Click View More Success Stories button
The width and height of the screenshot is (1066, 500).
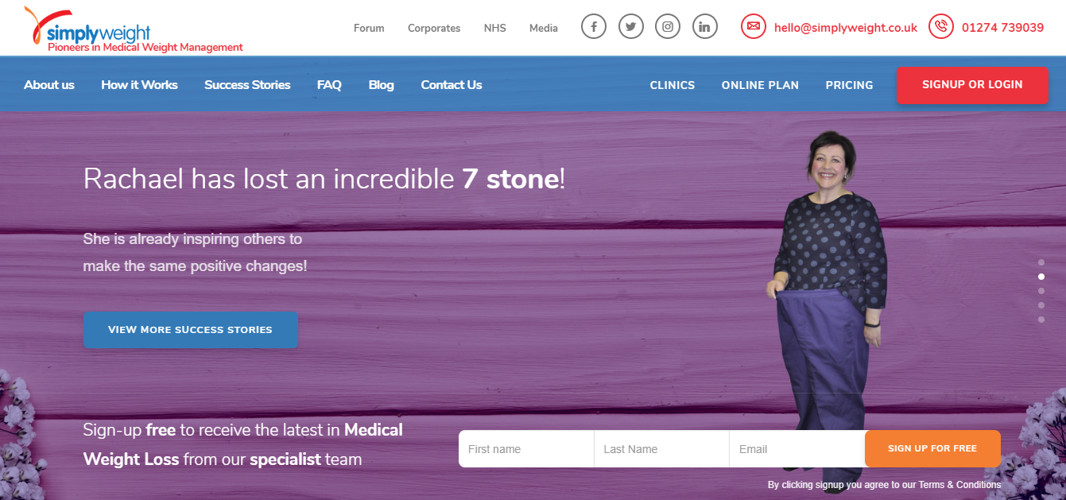point(191,330)
